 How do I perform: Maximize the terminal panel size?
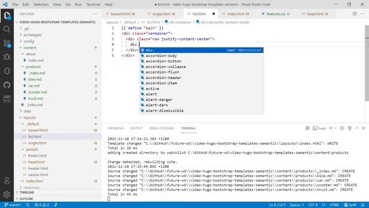(x=357, y=128)
